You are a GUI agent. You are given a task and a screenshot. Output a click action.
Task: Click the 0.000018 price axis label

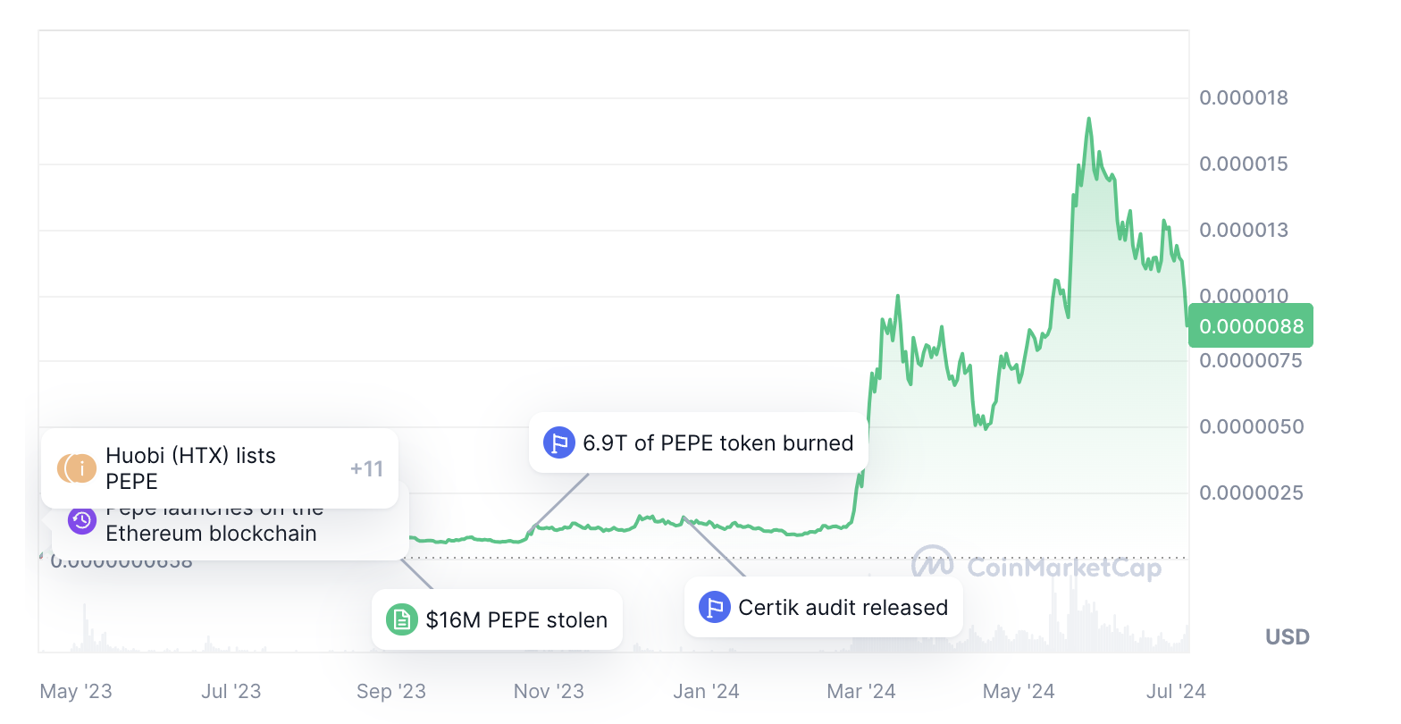[x=1244, y=97]
